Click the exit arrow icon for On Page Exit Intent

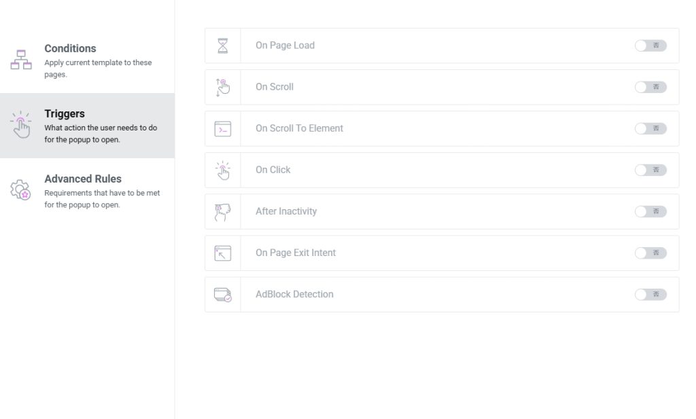click(223, 253)
